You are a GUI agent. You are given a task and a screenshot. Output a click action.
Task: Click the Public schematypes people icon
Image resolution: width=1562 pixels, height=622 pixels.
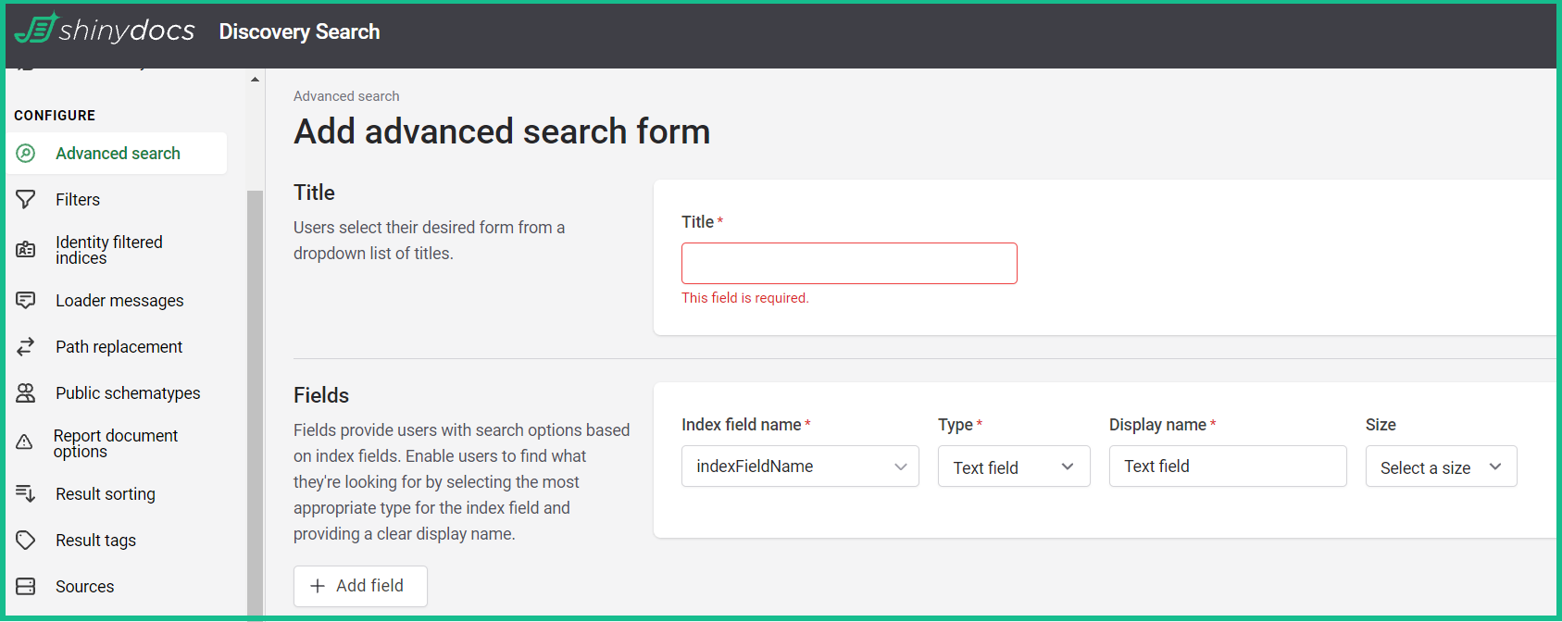pos(26,393)
